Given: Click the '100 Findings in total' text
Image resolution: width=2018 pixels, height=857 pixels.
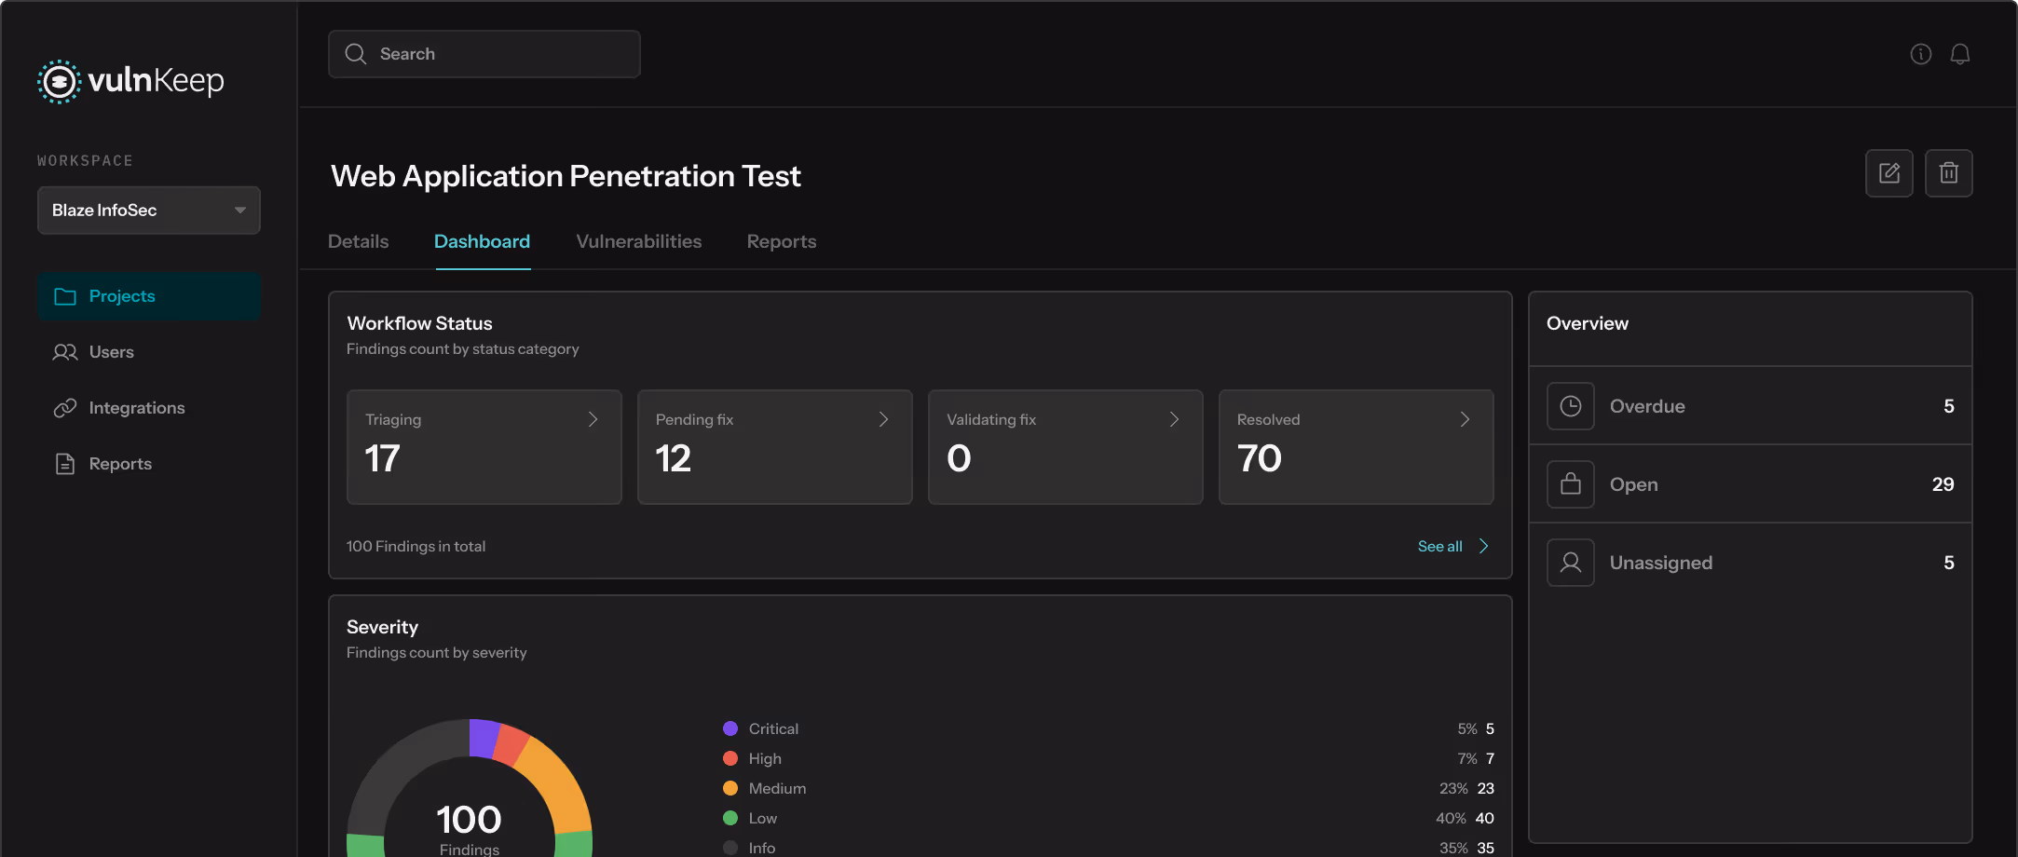Looking at the screenshot, I should [x=416, y=547].
